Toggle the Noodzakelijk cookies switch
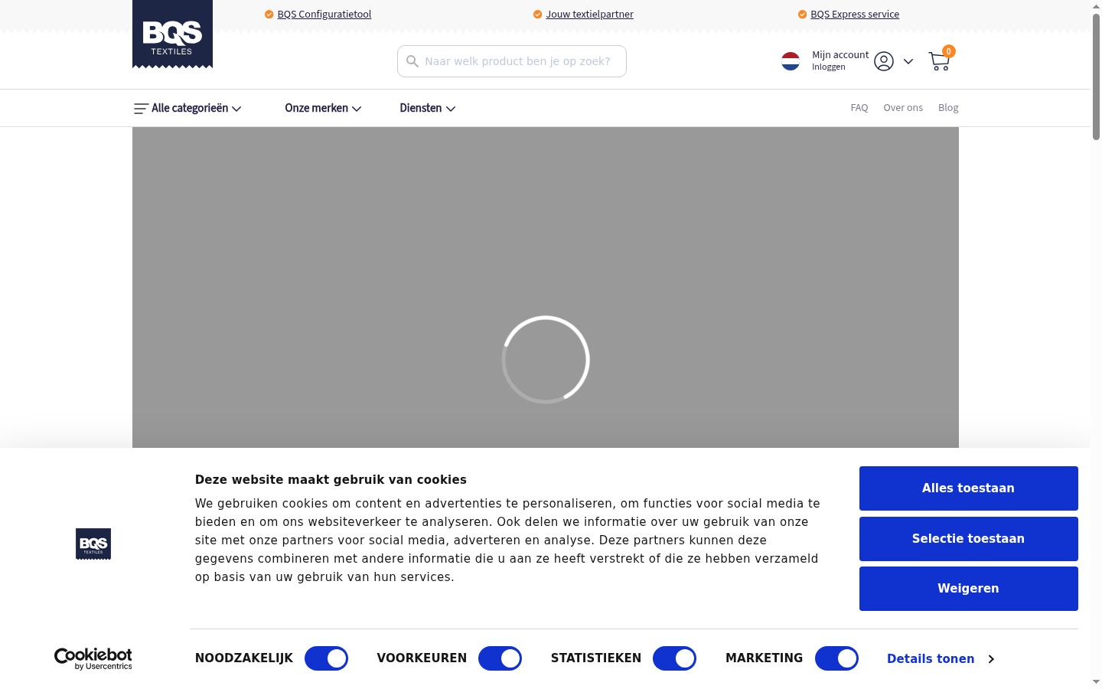Viewport: 1102px width, 689px height. click(x=327, y=658)
